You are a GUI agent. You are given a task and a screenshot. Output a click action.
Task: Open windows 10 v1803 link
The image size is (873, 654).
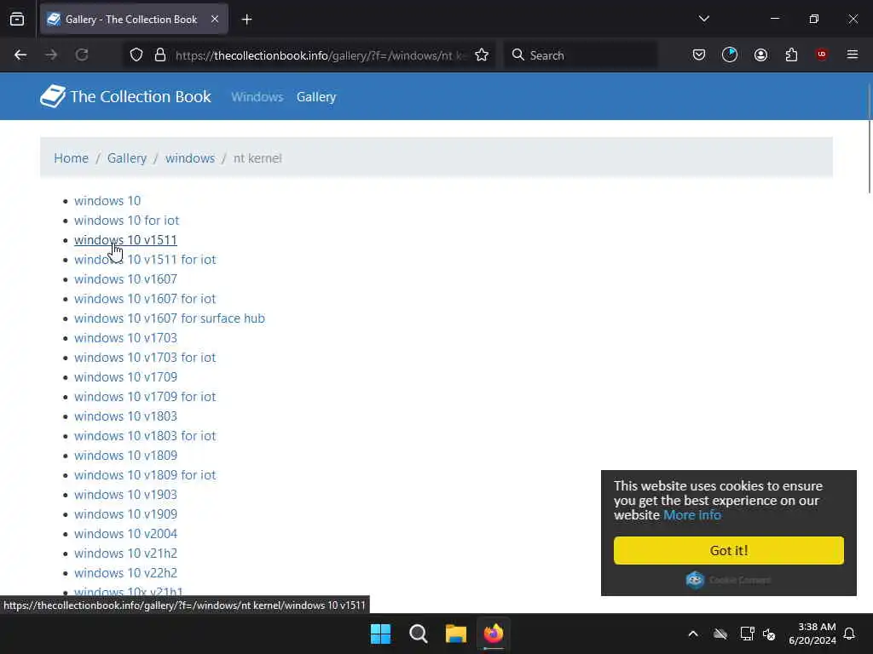(x=126, y=416)
